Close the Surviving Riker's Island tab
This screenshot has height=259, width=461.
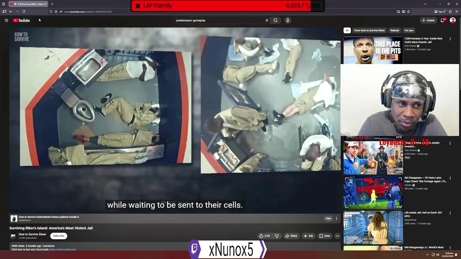(45, 4)
